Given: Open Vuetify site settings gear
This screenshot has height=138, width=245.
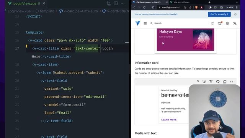Looking at the screenshot, I should point(227,23).
